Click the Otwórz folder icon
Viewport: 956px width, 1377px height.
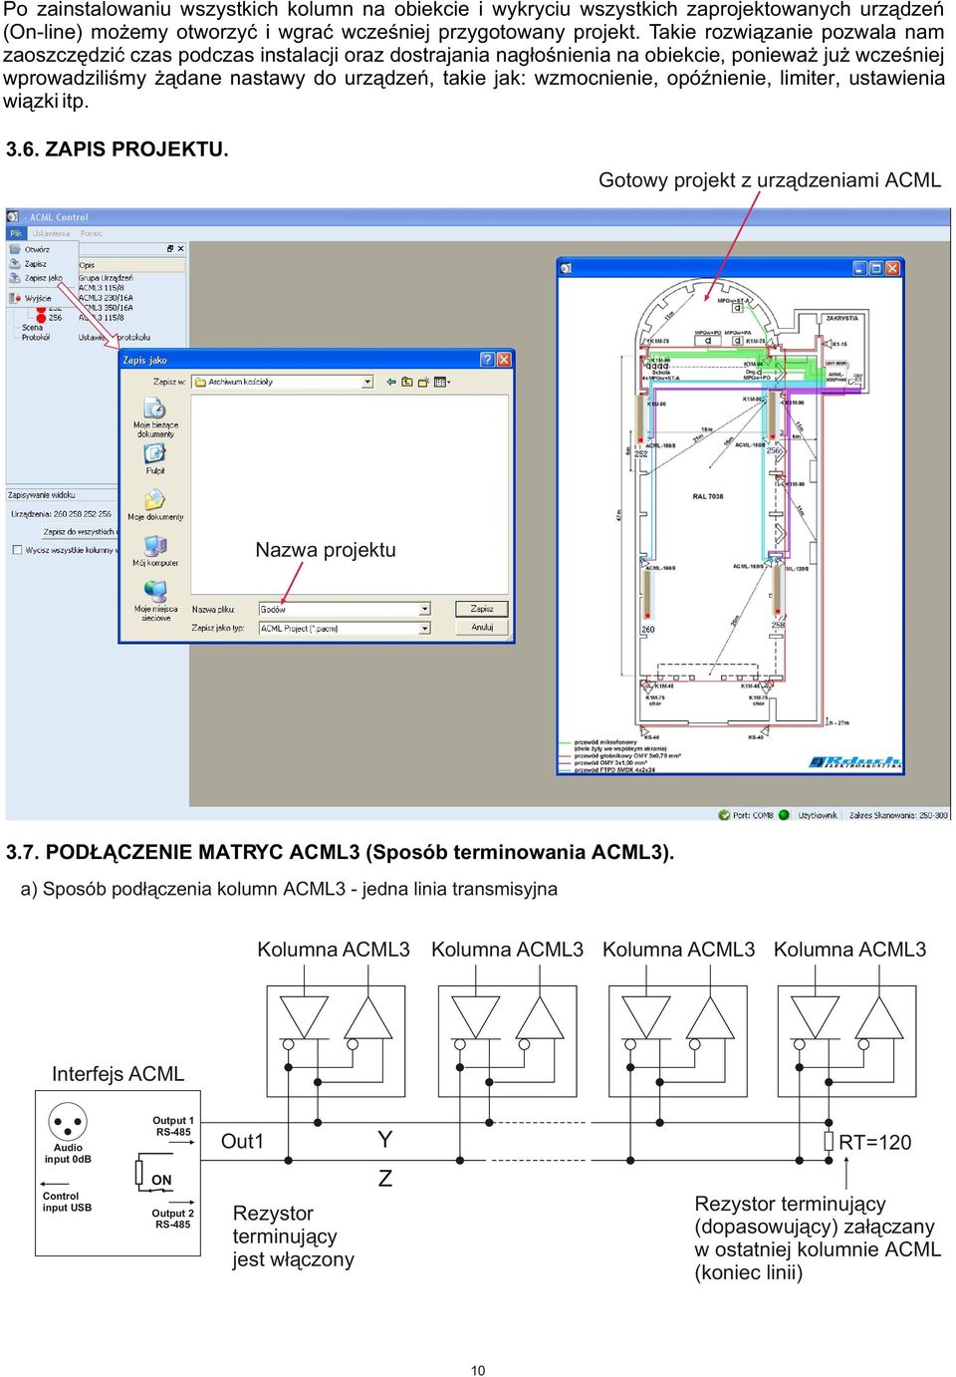pyautogui.click(x=15, y=249)
